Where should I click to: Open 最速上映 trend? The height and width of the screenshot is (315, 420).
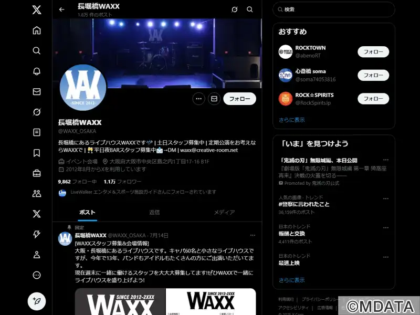[x=289, y=263]
